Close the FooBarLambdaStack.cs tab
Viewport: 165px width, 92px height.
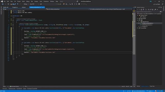[44, 7]
